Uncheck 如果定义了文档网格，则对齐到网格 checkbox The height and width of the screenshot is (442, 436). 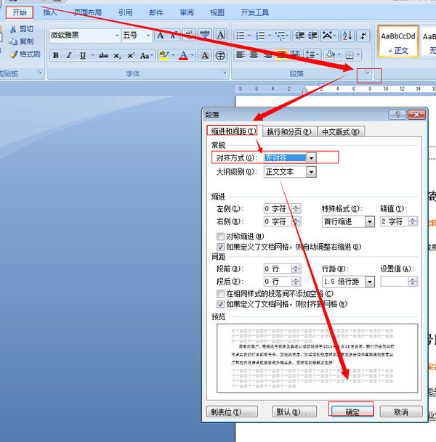coord(220,304)
